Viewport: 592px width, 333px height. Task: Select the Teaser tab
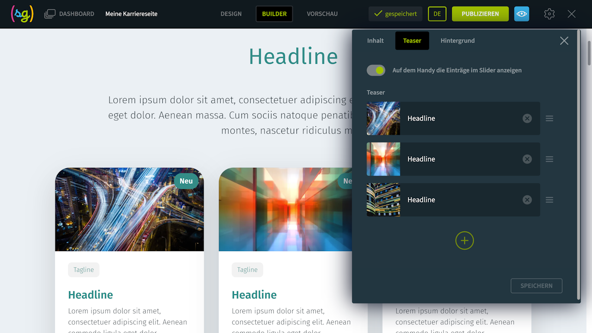pyautogui.click(x=412, y=41)
